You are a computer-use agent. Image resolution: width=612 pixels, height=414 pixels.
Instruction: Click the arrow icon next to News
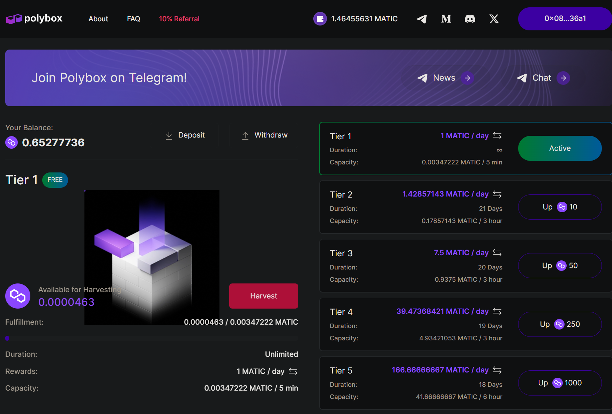[467, 78]
